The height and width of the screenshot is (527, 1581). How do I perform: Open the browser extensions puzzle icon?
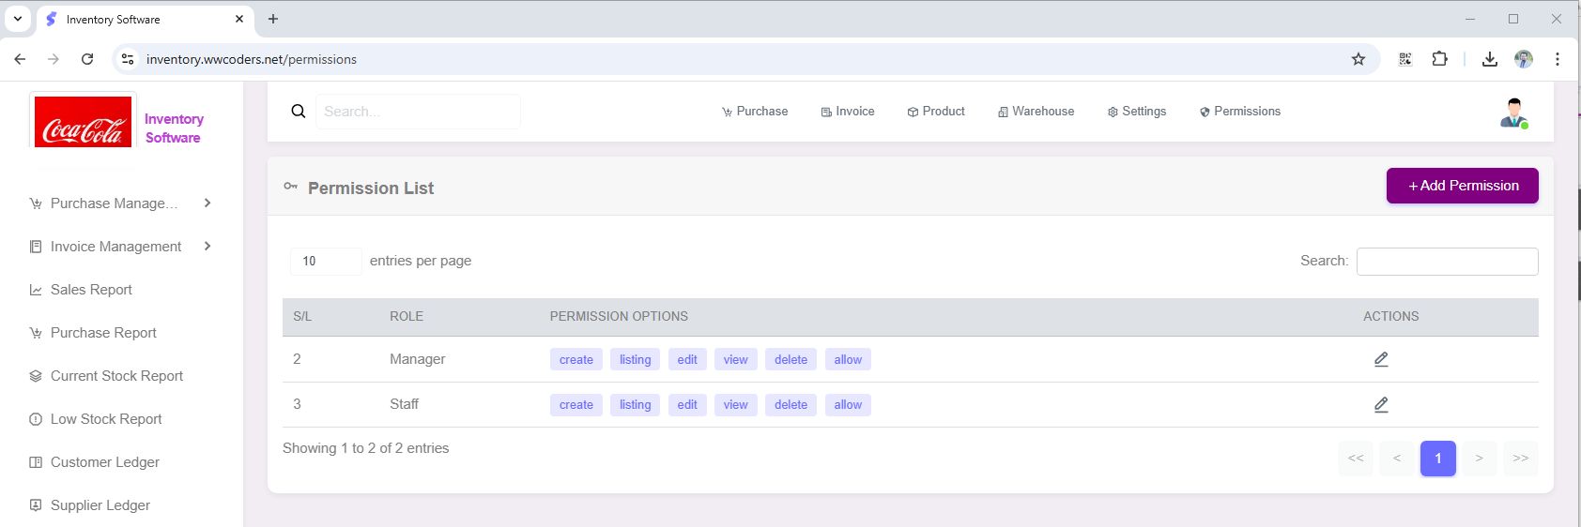point(1439,59)
